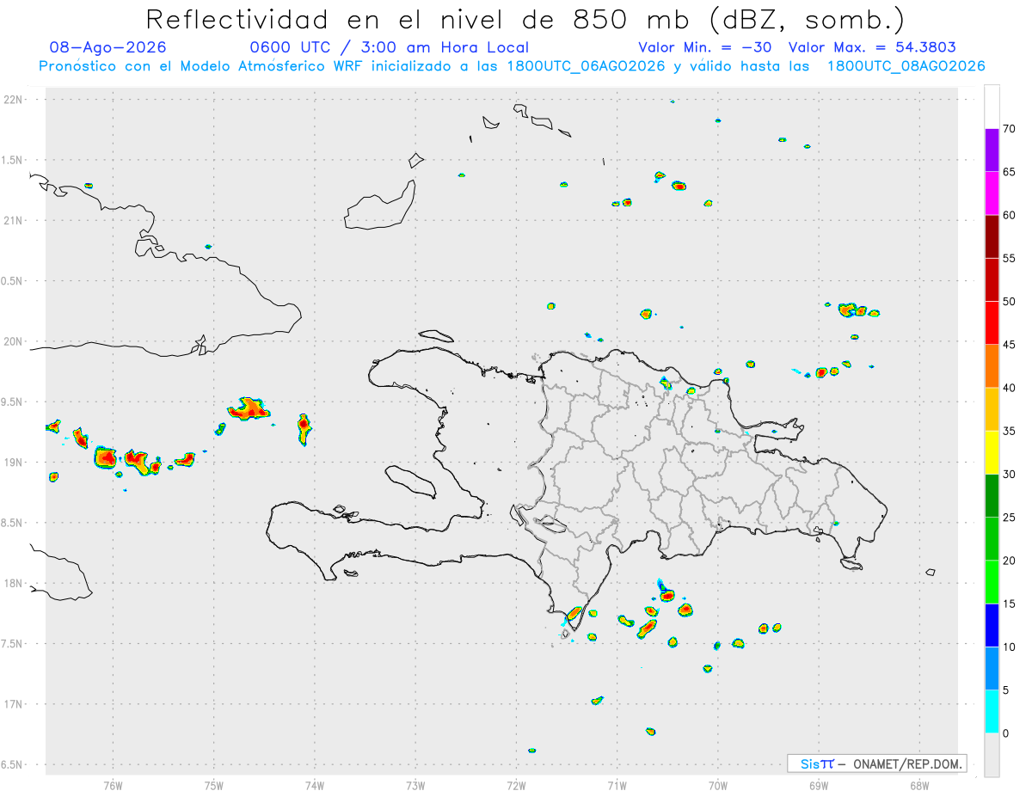Click the colorbar value label '10'

coord(1009,647)
